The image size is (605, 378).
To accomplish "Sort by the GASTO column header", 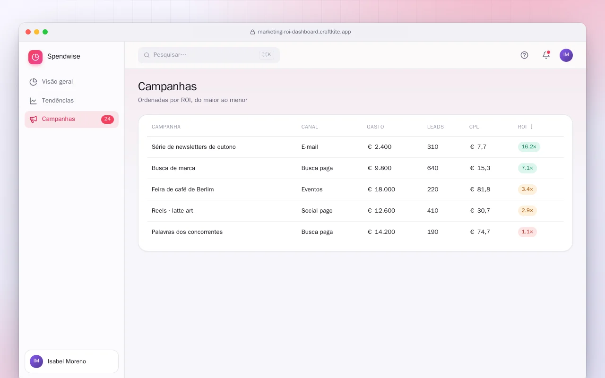I will click(x=375, y=127).
